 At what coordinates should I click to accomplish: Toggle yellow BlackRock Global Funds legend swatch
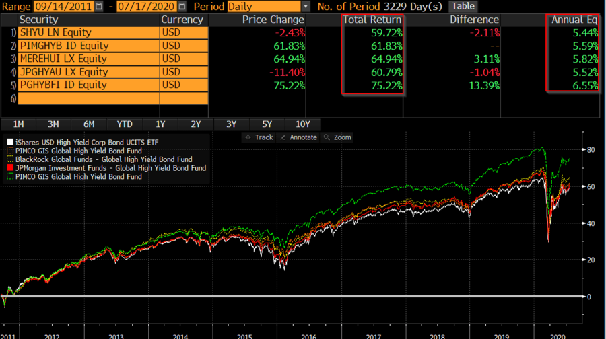(x=10, y=159)
